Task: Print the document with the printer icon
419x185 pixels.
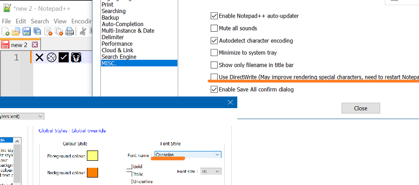Action: (70, 32)
